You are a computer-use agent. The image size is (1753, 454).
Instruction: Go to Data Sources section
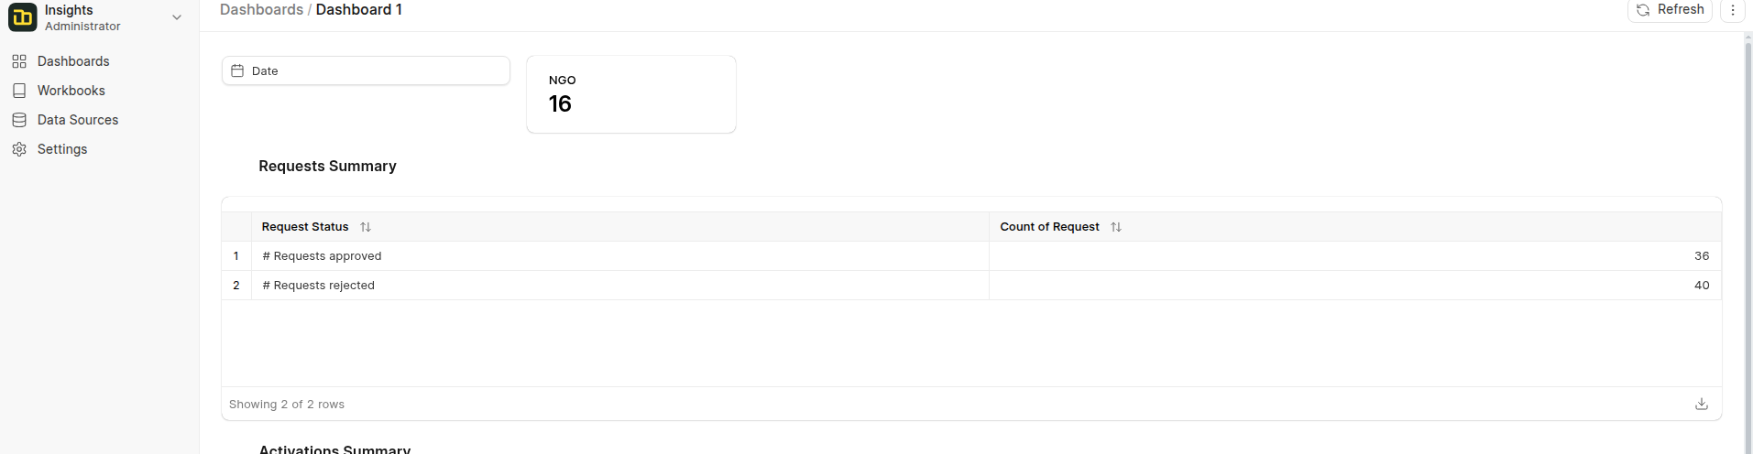tap(78, 120)
